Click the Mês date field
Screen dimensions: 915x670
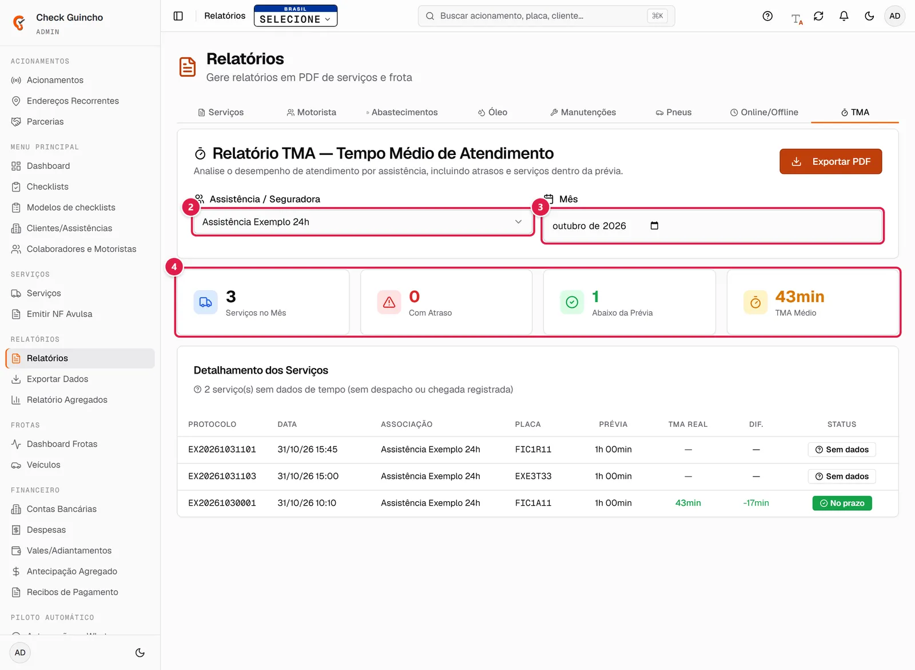[x=712, y=226]
